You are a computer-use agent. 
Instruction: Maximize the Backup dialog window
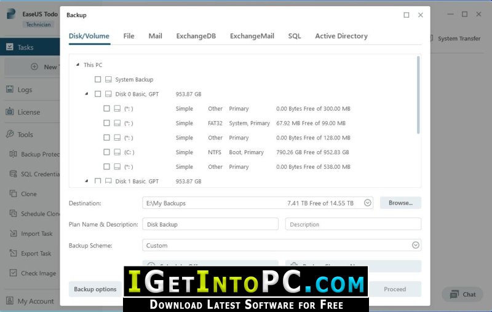[x=407, y=15]
